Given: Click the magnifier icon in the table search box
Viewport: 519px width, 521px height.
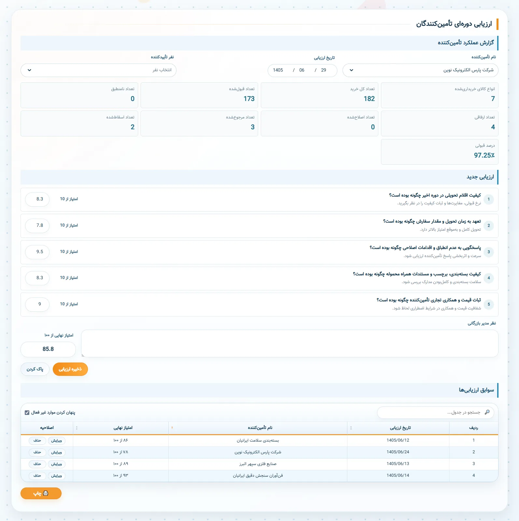Looking at the screenshot, I should click(487, 412).
